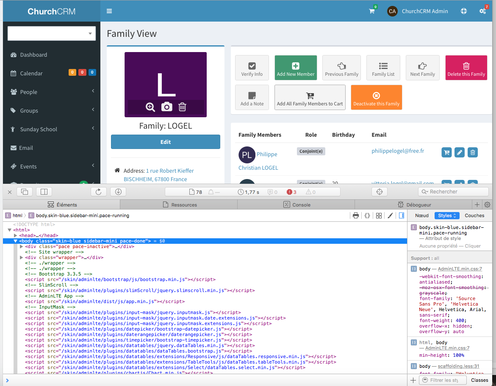The width and height of the screenshot is (496, 386).
Task: Toggle the sidebar hamburger menu
Action: [109, 11]
